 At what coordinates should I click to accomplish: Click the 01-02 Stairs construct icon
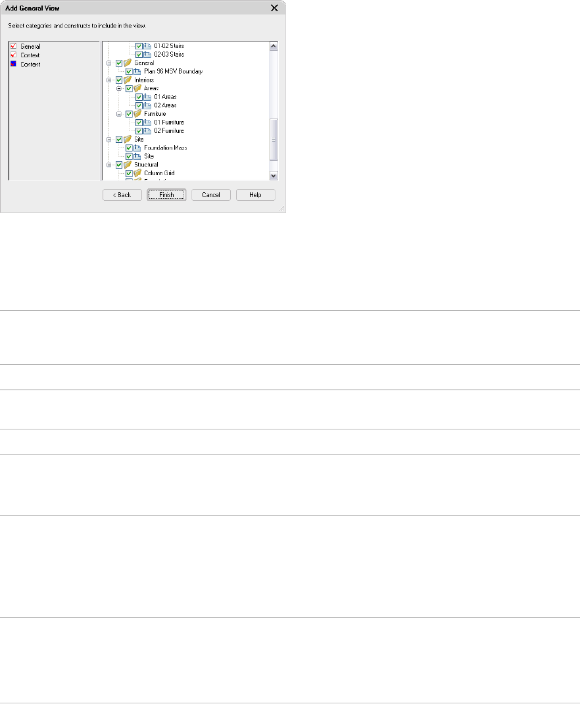pos(147,46)
